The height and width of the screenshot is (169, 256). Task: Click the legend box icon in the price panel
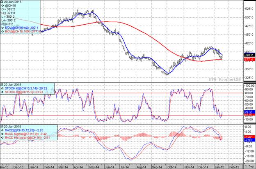[x=2, y=2]
